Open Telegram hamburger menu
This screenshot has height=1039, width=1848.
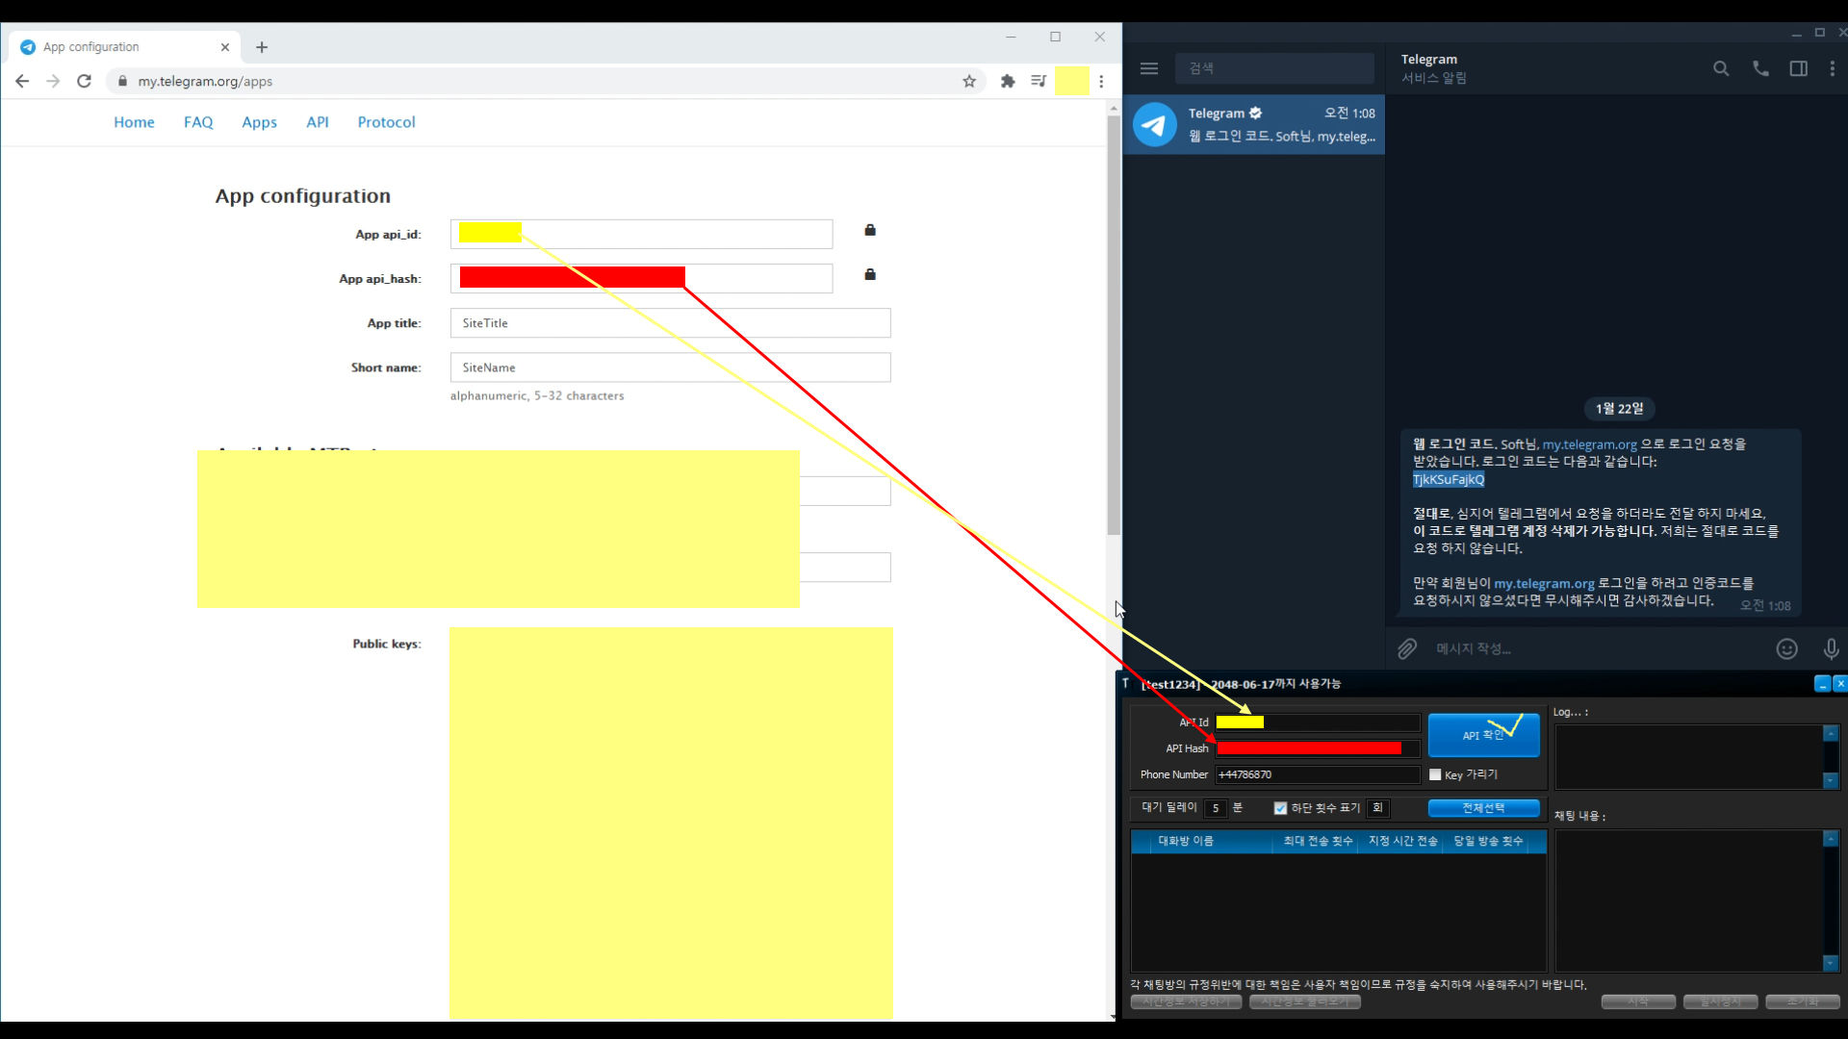point(1149,68)
